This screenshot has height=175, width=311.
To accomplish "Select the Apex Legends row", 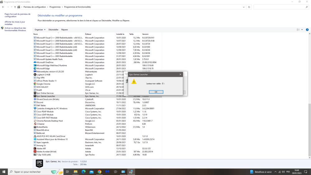I will point(97,142).
